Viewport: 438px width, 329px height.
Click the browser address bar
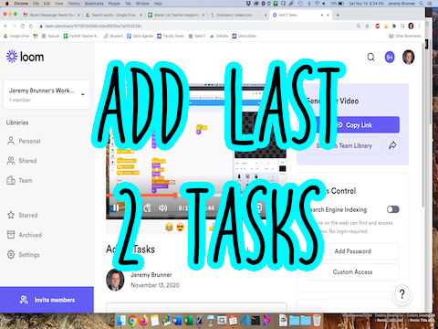pyautogui.click(x=199, y=27)
